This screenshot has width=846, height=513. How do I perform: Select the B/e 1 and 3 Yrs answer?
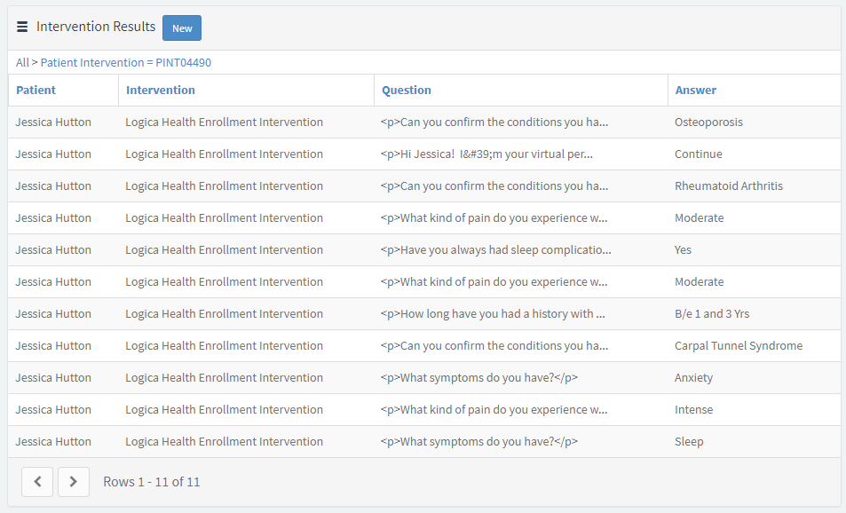coord(712,314)
